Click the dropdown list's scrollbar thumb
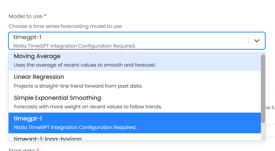 [263, 89]
